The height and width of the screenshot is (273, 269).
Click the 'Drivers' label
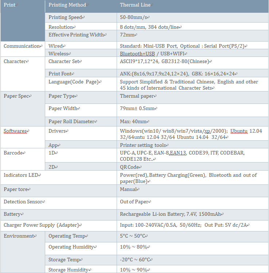[x=57, y=131]
